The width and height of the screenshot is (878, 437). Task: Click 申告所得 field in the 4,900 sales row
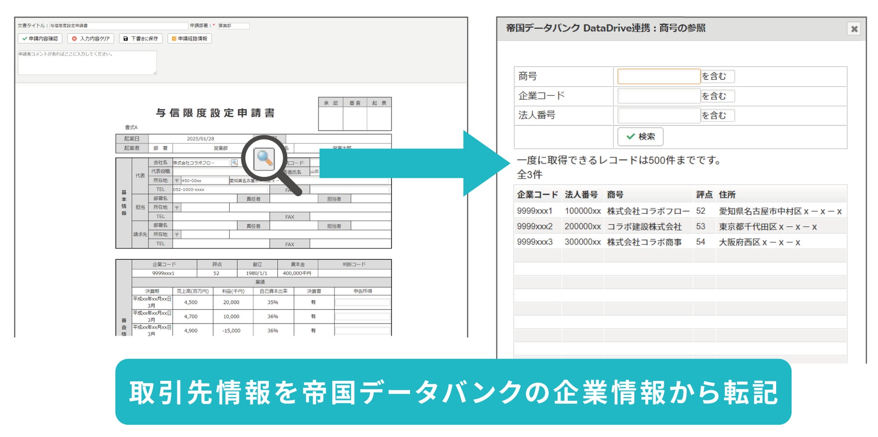(362, 330)
